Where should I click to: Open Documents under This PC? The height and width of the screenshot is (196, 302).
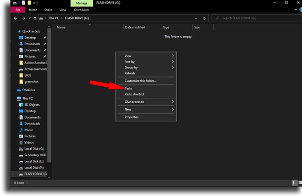[x=32, y=117]
